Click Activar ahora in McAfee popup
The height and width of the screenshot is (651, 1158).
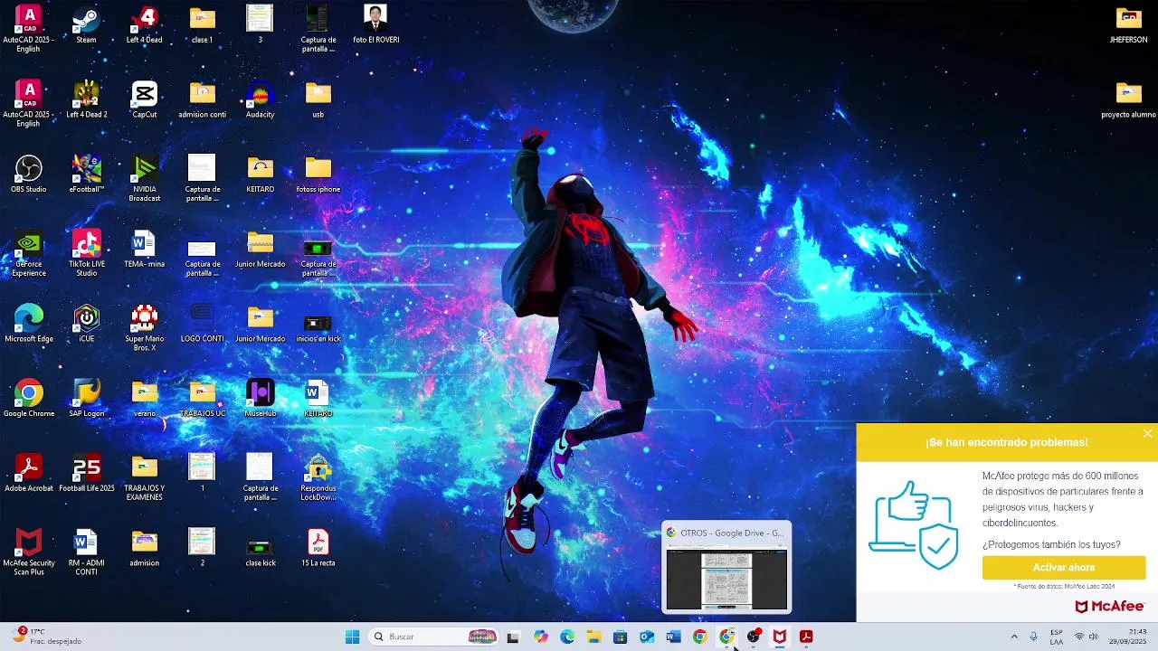point(1064,567)
